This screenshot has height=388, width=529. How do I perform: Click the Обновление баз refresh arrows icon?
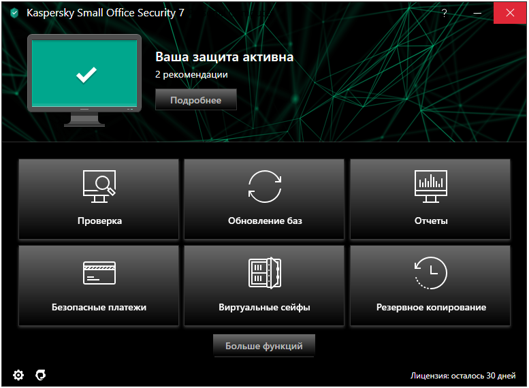(265, 187)
